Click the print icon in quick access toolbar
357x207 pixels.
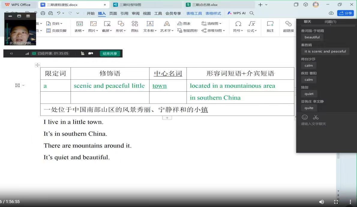43,13
